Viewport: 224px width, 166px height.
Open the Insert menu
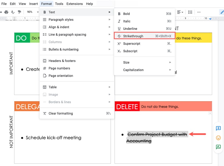[33, 4]
